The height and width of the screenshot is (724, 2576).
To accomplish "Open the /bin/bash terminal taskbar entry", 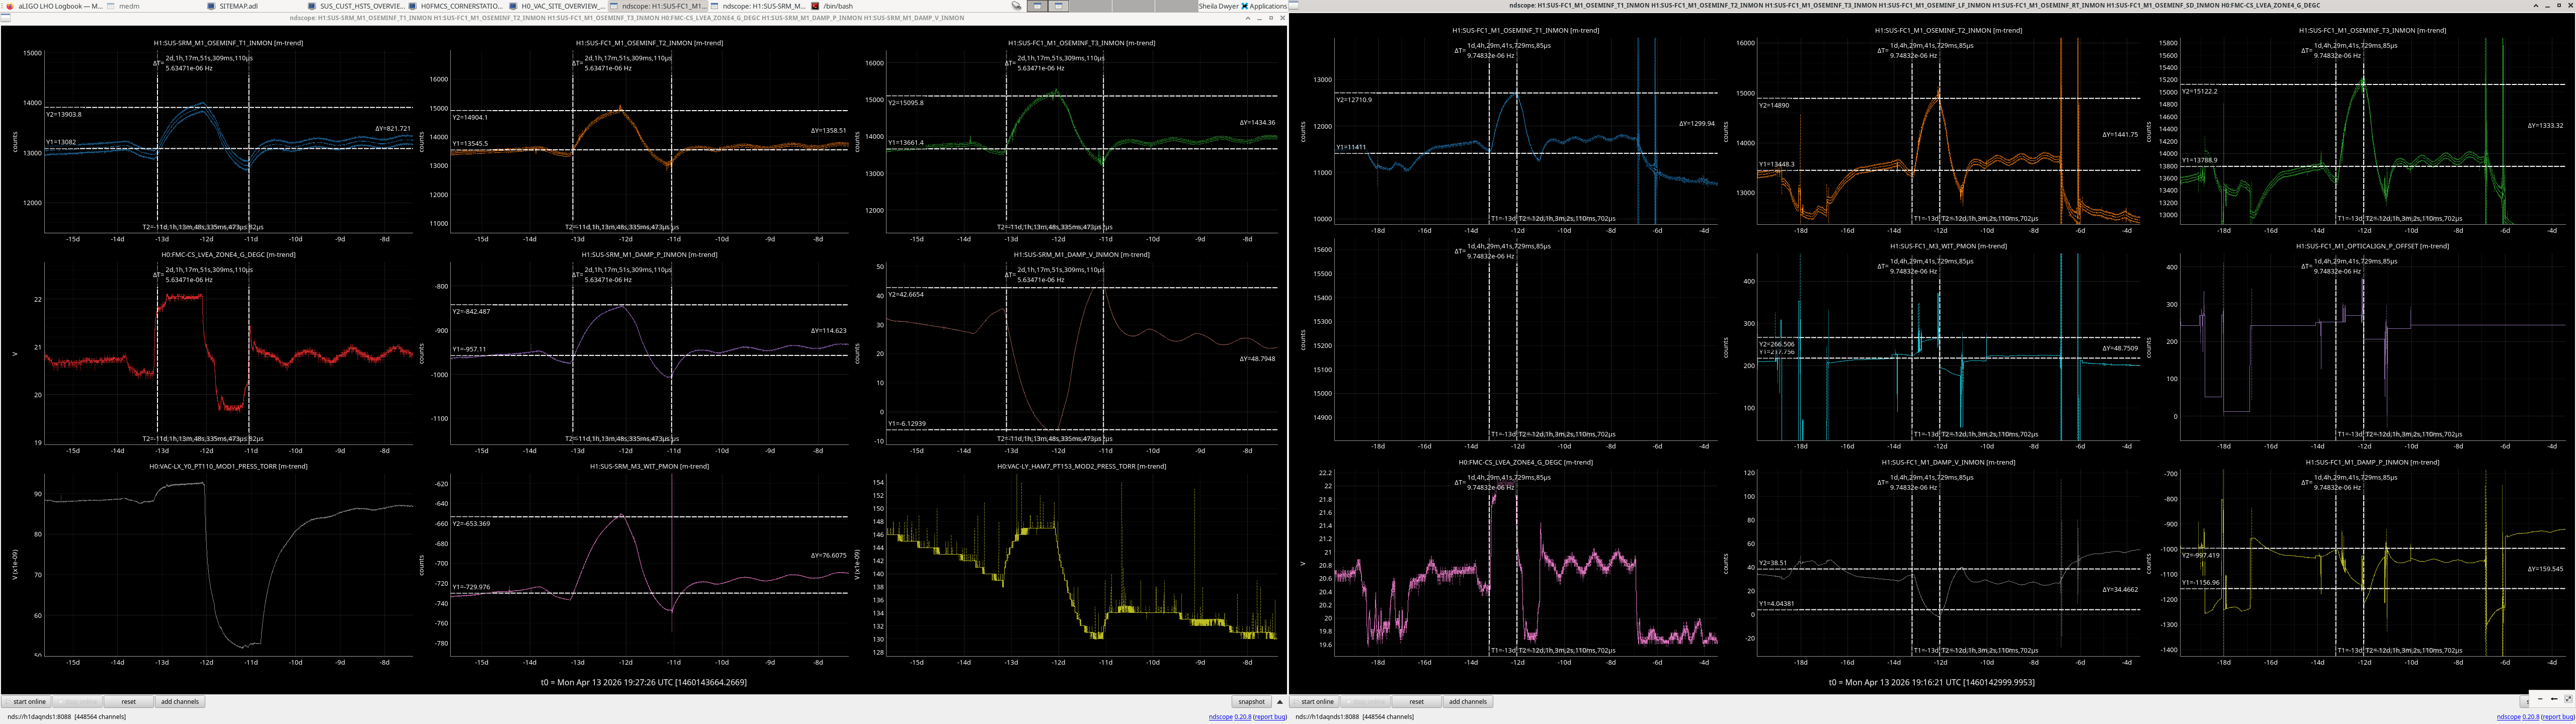I will (832, 6).
